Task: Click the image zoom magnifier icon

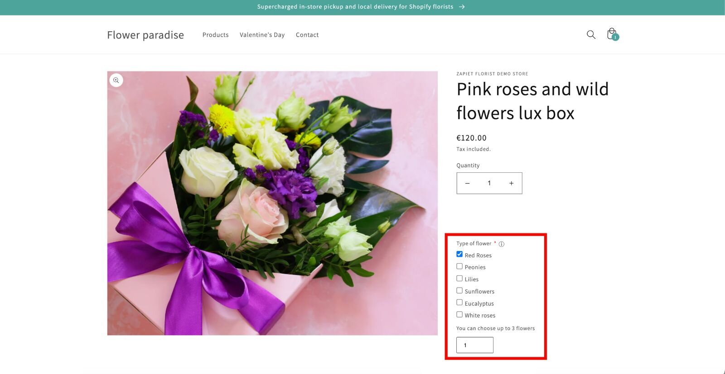Action: click(x=116, y=80)
